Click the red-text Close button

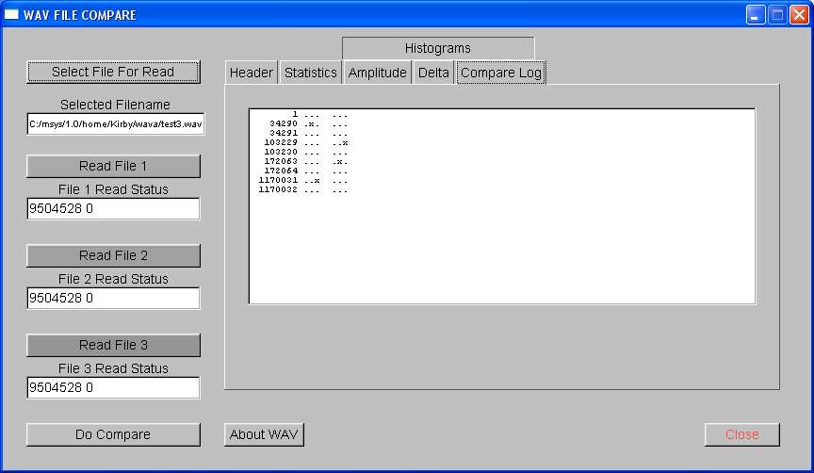point(741,434)
